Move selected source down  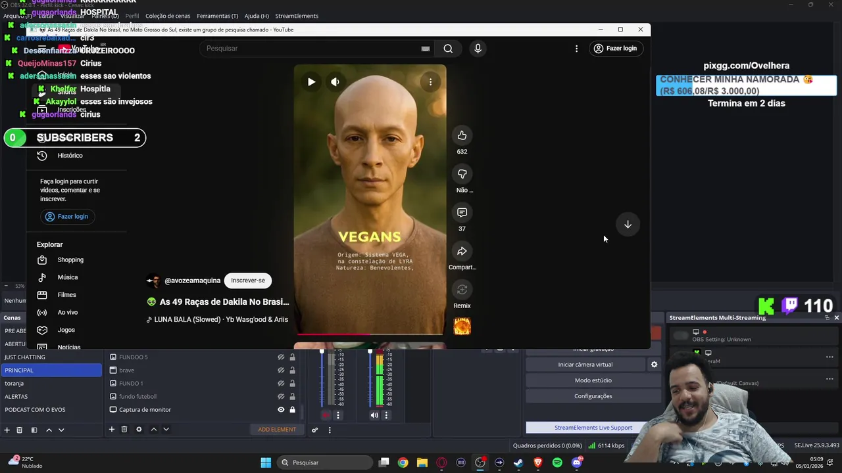point(166,430)
